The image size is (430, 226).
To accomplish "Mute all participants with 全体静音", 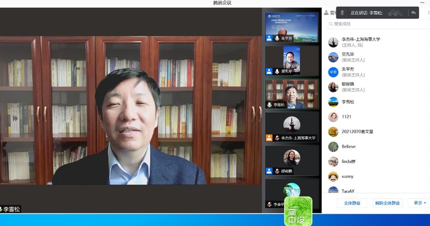I will point(352,203).
